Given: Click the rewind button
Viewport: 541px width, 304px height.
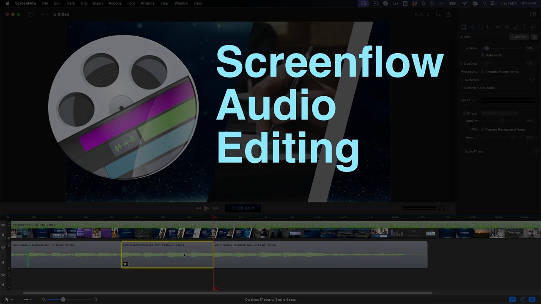Looking at the screenshot, I should (198, 208).
